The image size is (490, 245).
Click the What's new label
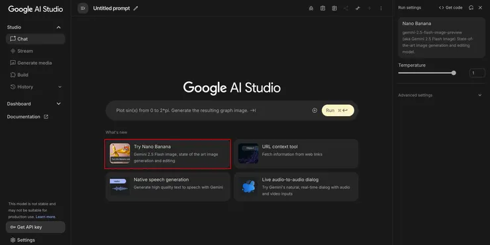pyautogui.click(x=117, y=132)
